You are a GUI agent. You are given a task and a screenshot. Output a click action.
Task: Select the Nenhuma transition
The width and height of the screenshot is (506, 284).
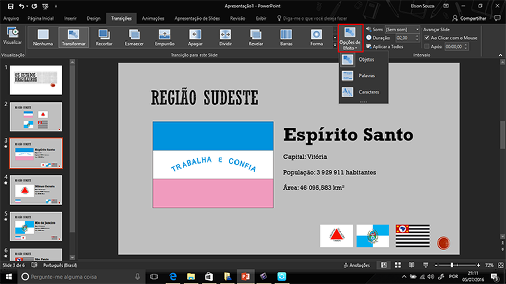point(43,37)
